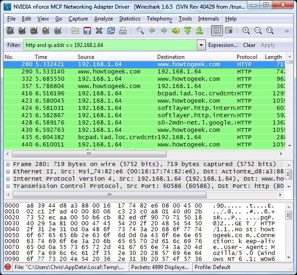Viewport: 297px width, 275px height.
Task: Click Packets: 4999 Displayed status text
Action: click(159, 267)
